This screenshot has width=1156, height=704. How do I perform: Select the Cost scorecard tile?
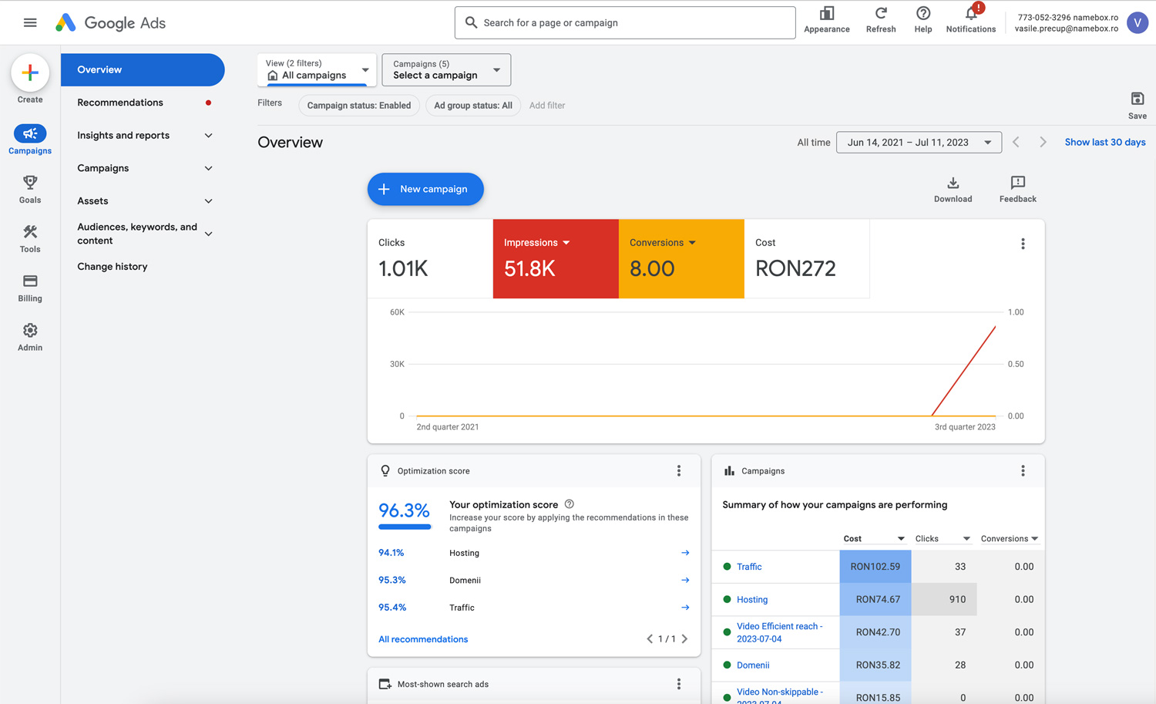[807, 259]
